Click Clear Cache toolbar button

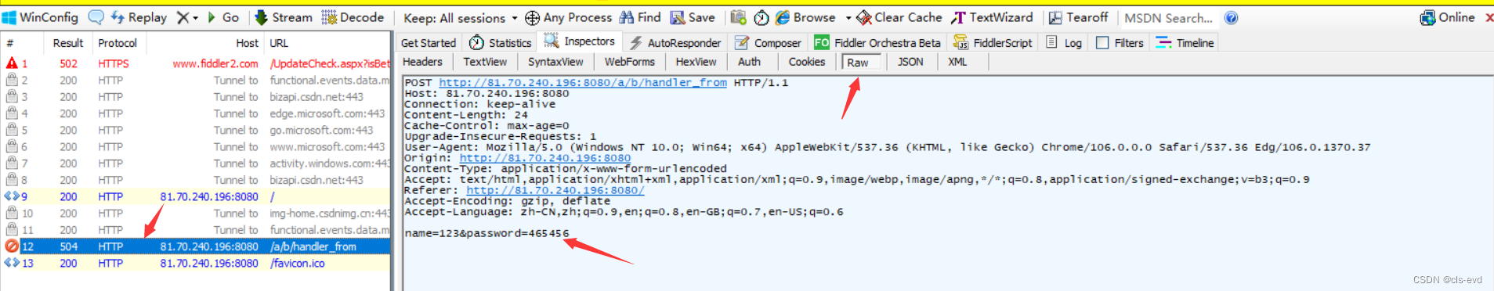(899, 17)
